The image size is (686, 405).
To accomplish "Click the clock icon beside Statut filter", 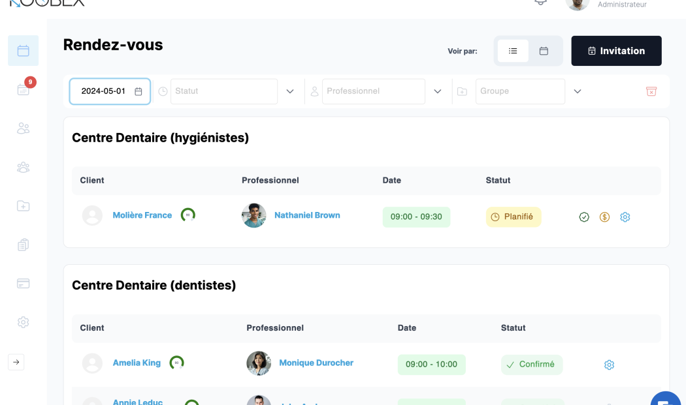I will point(163,91).
